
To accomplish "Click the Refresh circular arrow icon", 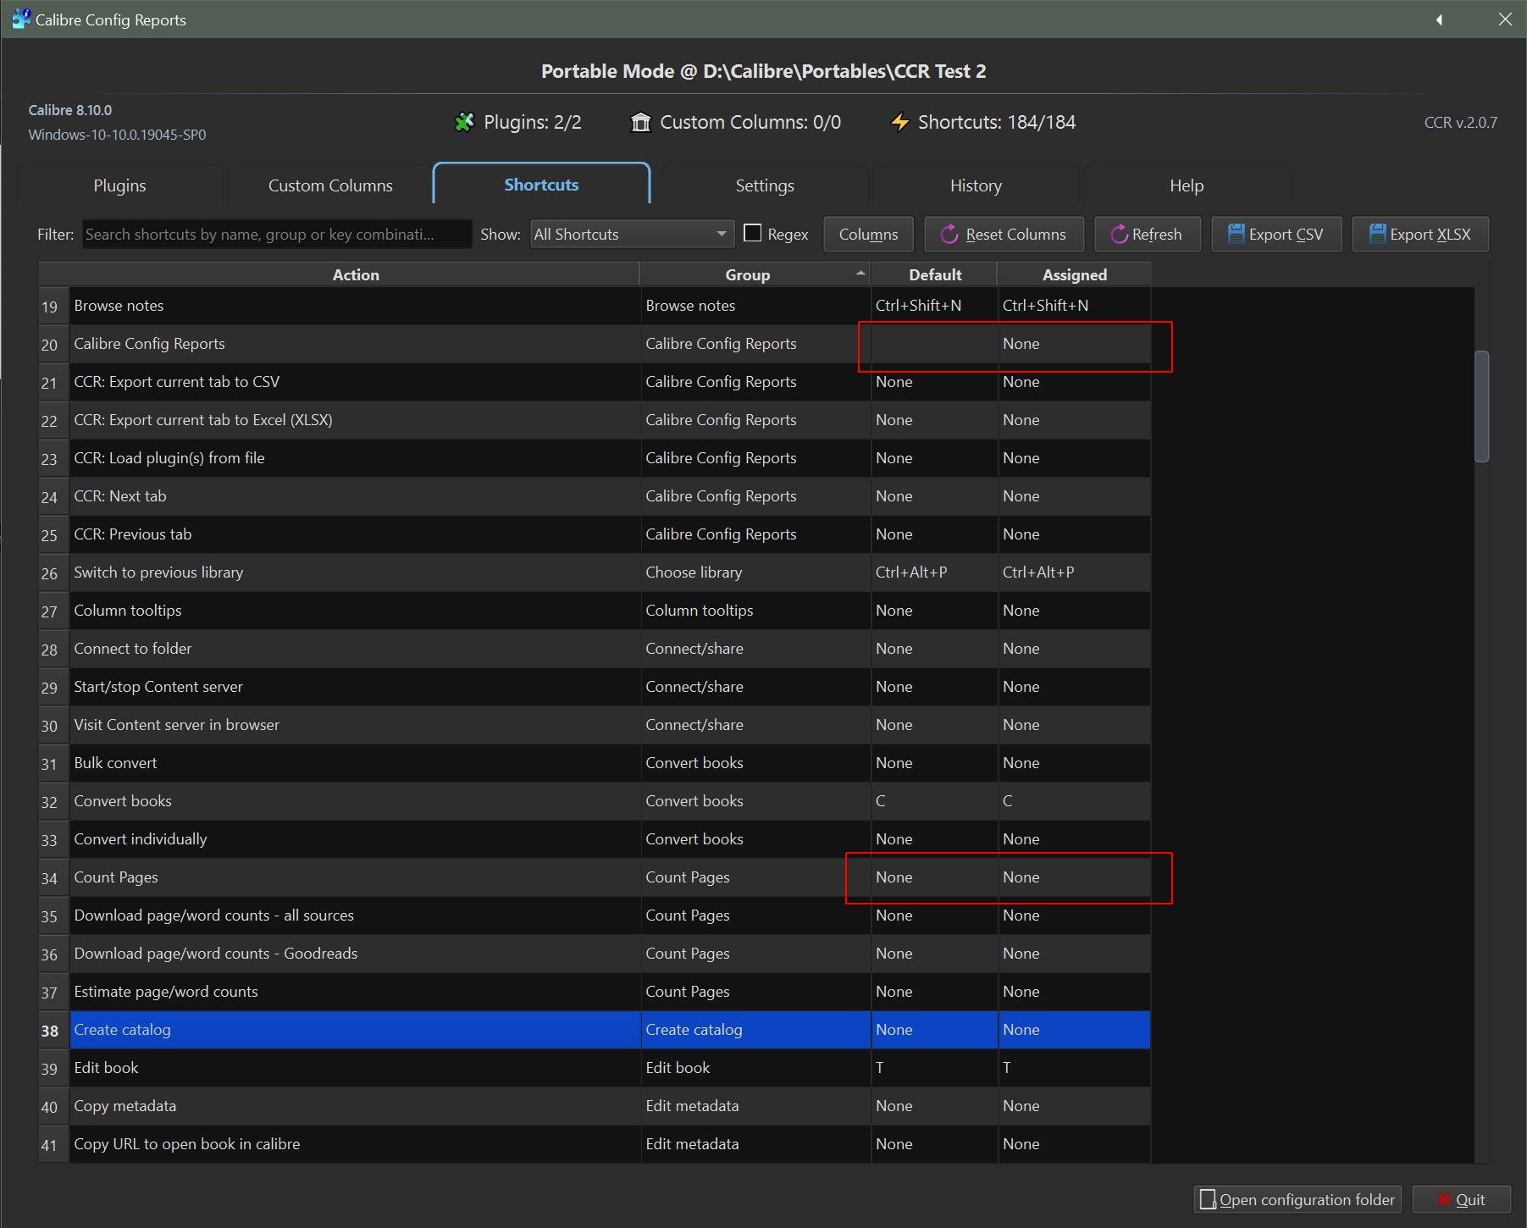I will [x=1119, y=235].
